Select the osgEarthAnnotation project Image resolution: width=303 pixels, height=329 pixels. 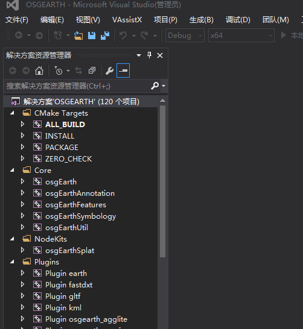[x=80, y=193]
